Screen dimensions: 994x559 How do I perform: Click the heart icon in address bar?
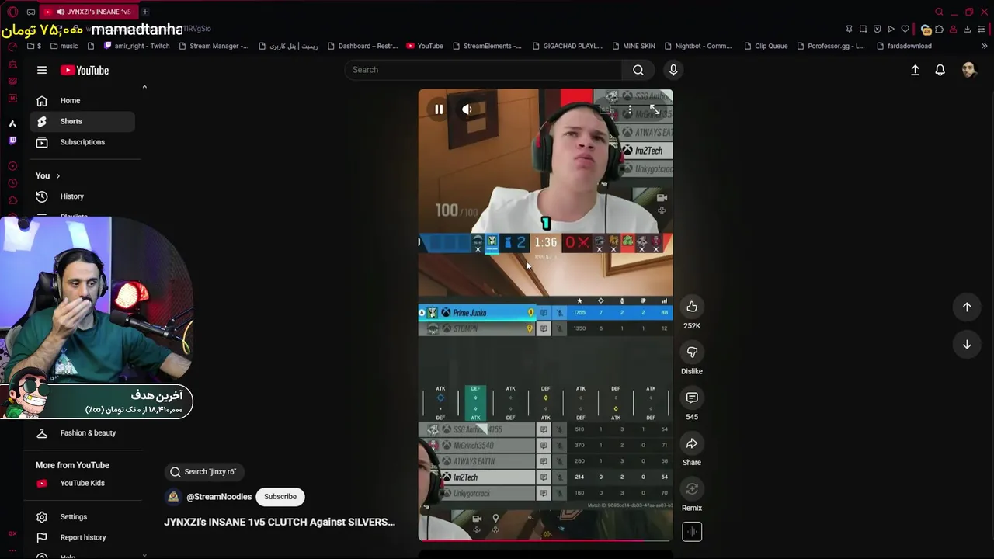905,30
